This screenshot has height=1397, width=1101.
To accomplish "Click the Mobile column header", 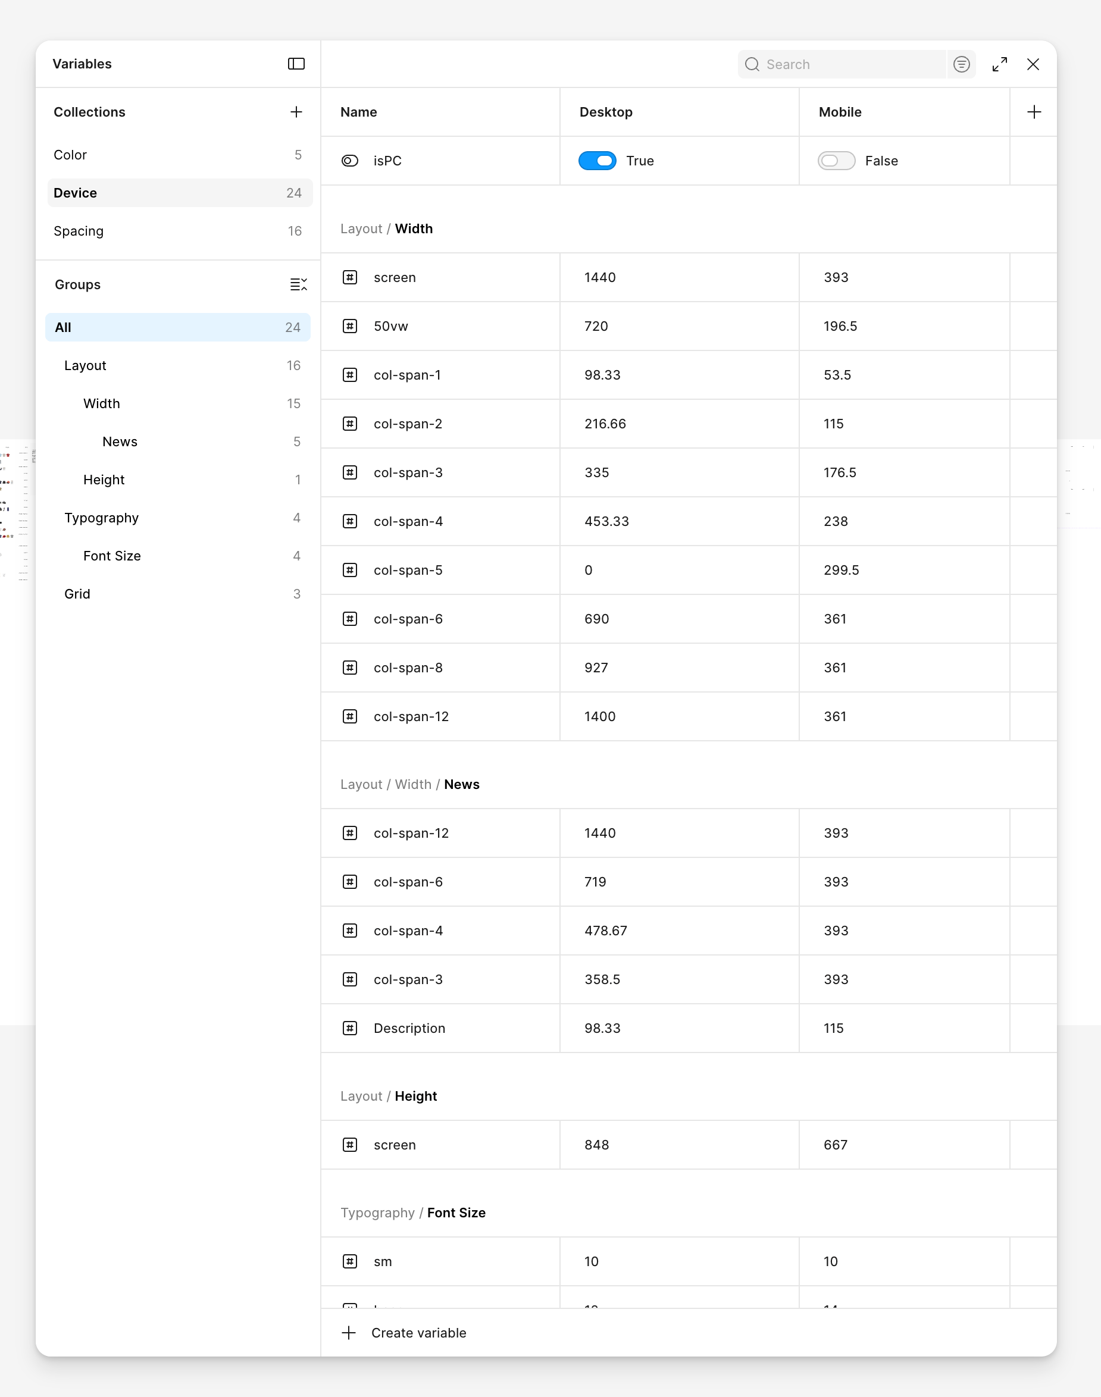I will pos(840,112).
